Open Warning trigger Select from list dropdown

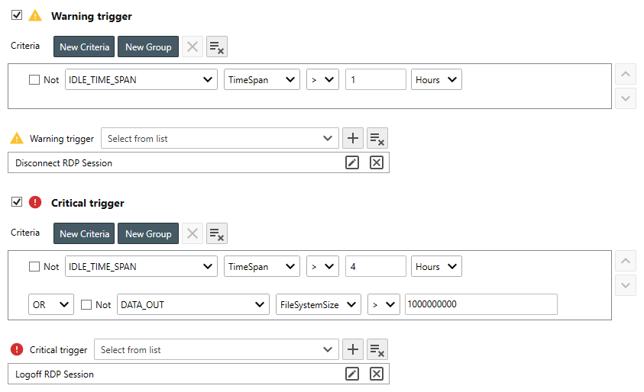point(219,138)
